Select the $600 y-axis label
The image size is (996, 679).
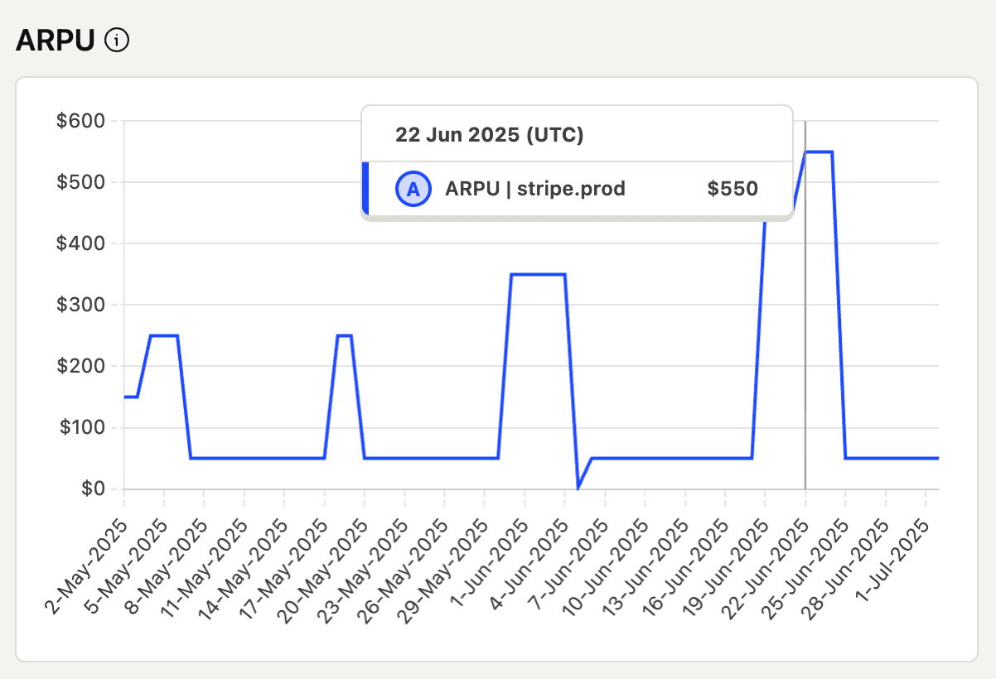(80, 121)
